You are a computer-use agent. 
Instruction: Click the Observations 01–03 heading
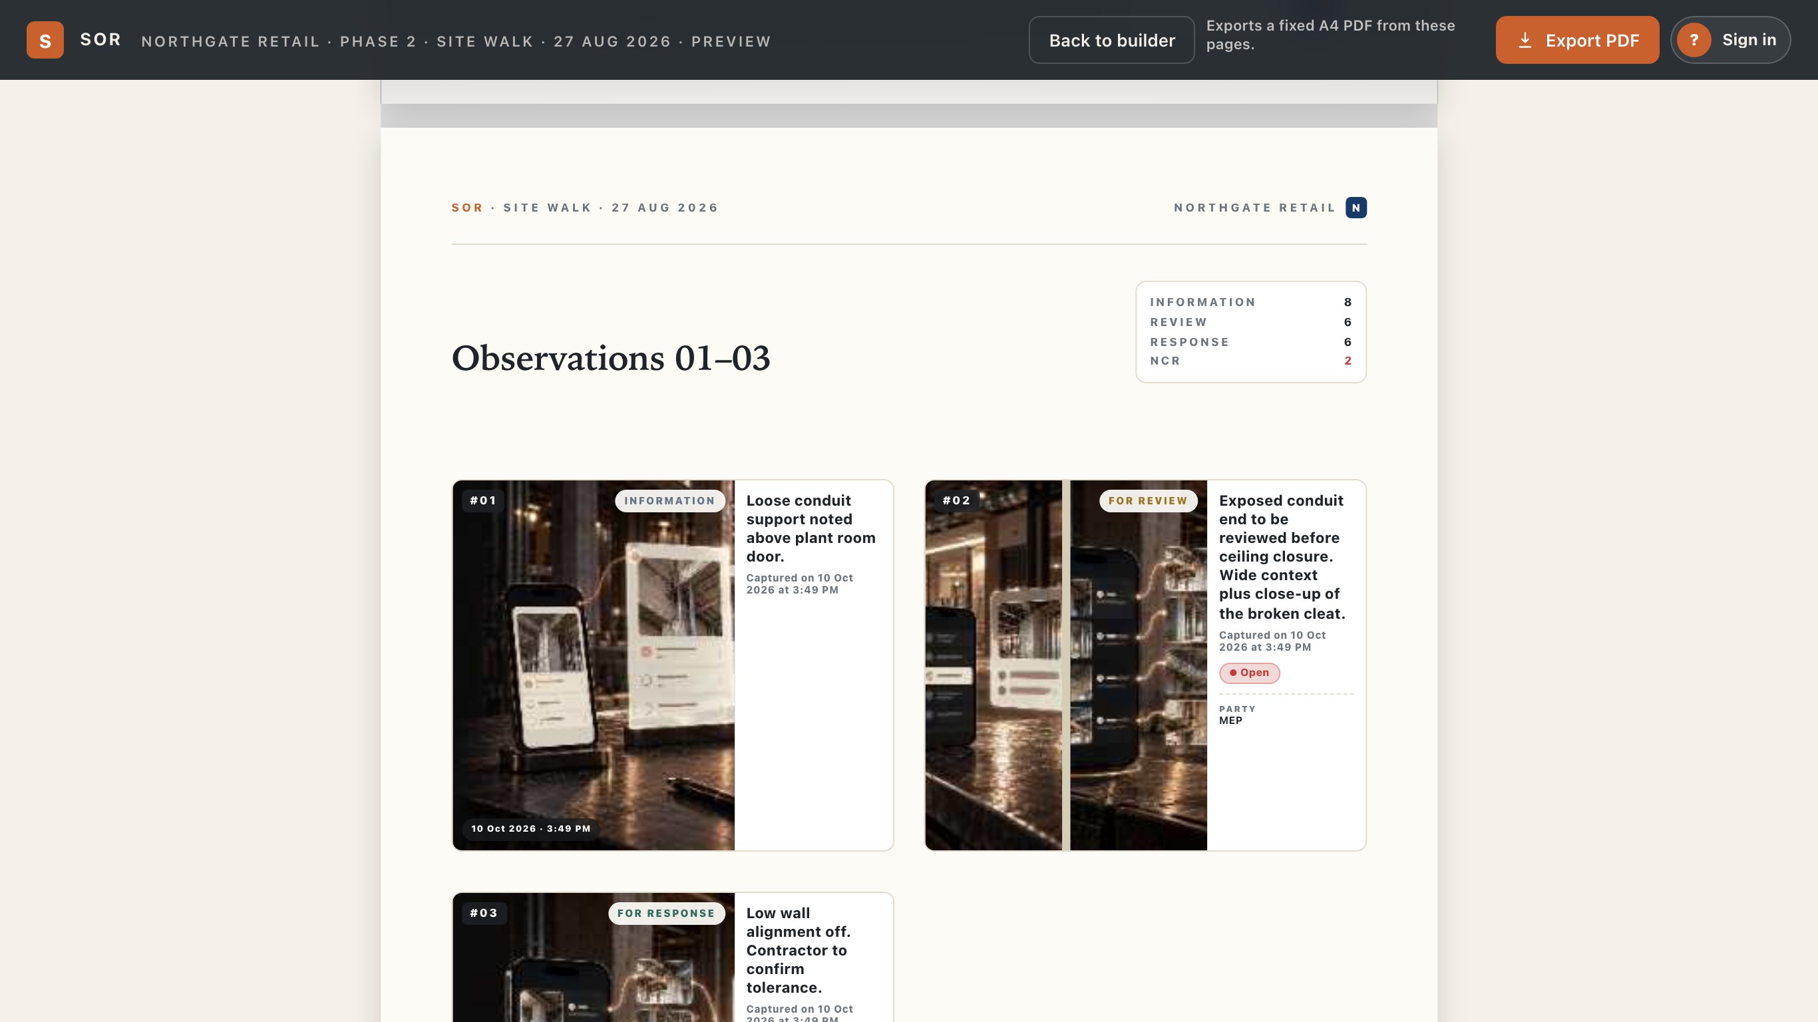610,358
